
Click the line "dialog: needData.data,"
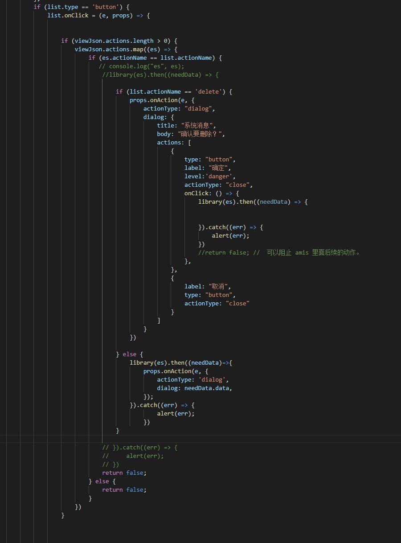(x=195, y=388)
